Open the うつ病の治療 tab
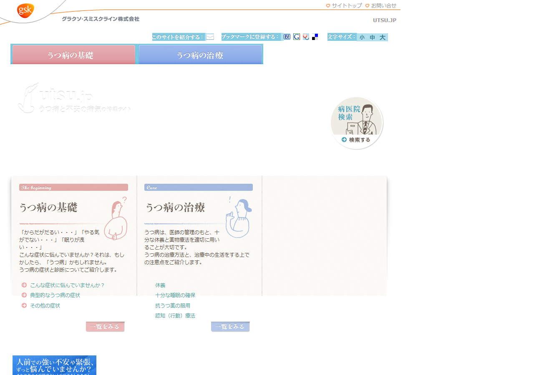534x375 pixels. point(200,55)
